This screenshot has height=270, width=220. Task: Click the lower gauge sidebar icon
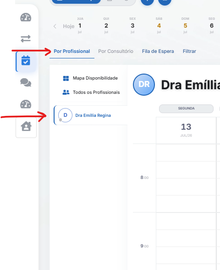pos(26,104)
